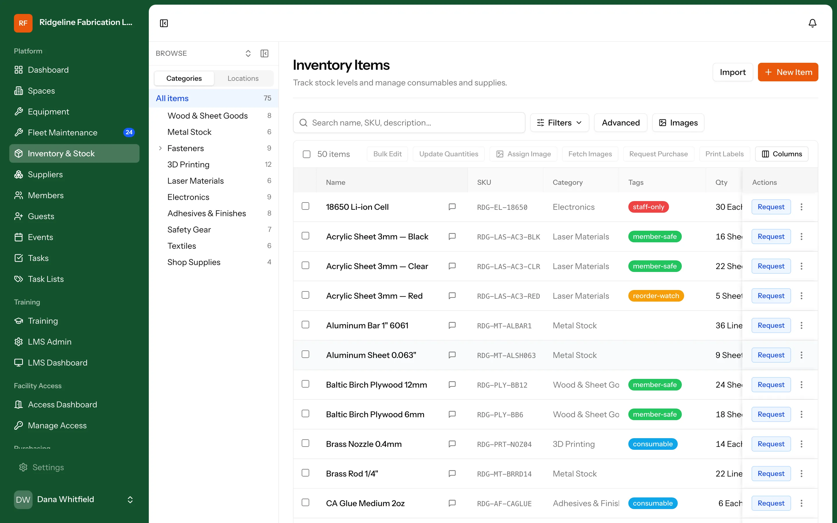This screenshot has height=523, width=837.
Task: Select the Laser Materials category
Action: click(213, 181)
